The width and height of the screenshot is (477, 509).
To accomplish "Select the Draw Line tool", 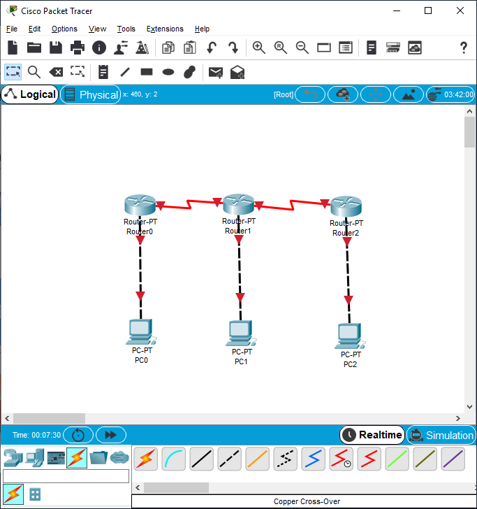I will pos(125,72).
